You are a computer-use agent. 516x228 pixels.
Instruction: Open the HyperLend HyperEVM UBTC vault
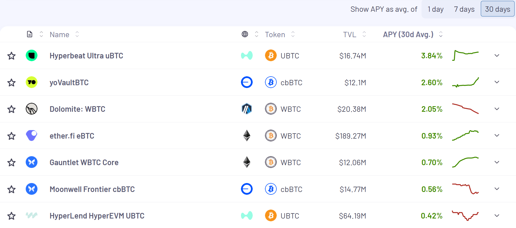point(97,216)
